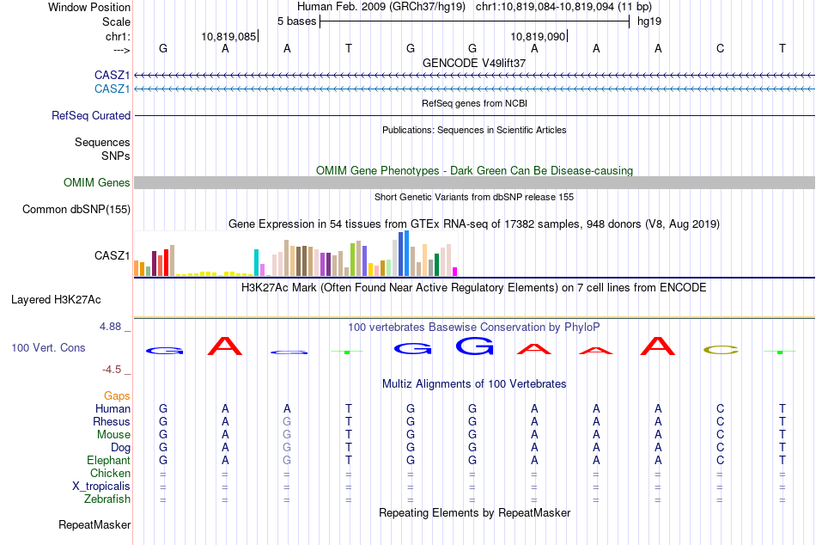Image resolution: width=816 pixels, height=545 pixels.
Task: Click the Mouse species label
Action: (113, 435)
